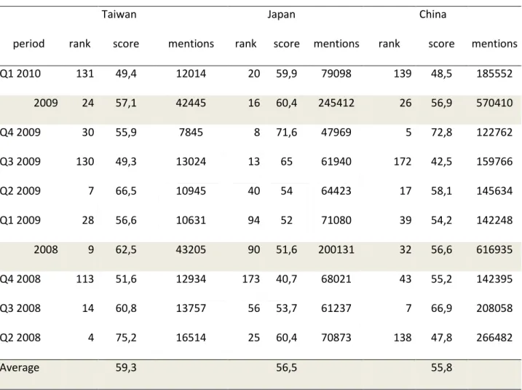Viewport: 522px width, 390px height.
Task: Click Japan mentions value 71080
Action: pyautogui.click(x=336, y=220)
